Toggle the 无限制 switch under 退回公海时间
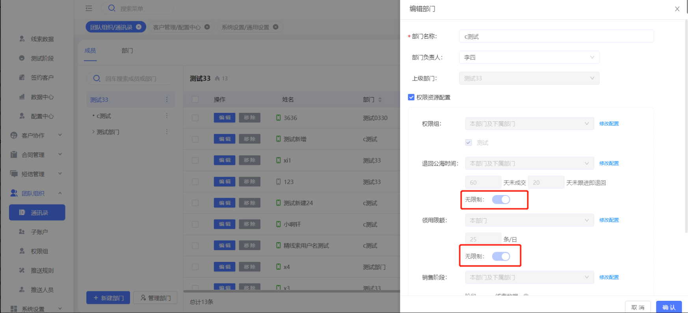 [501, 200]
